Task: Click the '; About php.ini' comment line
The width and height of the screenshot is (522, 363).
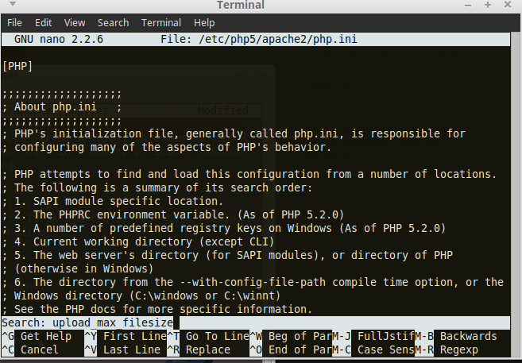Action: (62, 106)
